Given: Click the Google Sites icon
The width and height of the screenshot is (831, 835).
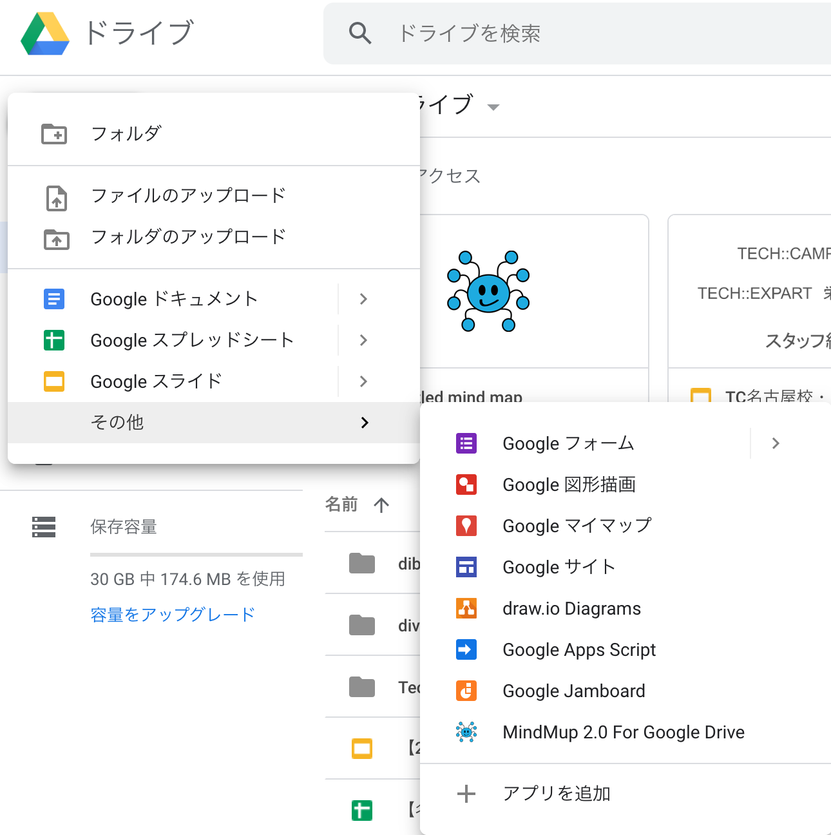Looking at the screenshot, I should pyautogui.click(x=466, y=567).
